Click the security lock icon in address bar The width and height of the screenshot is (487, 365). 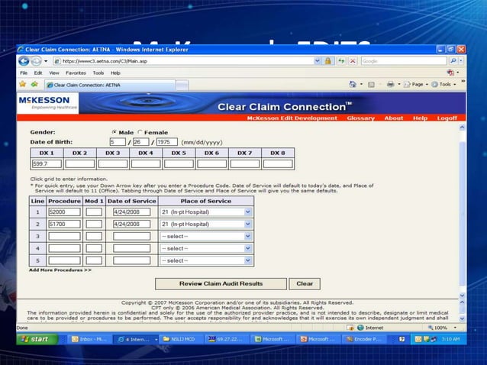point(327,60)
